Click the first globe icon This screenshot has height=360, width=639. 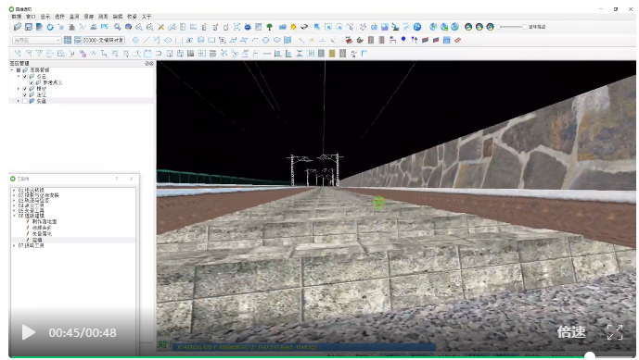coord(433,27)
